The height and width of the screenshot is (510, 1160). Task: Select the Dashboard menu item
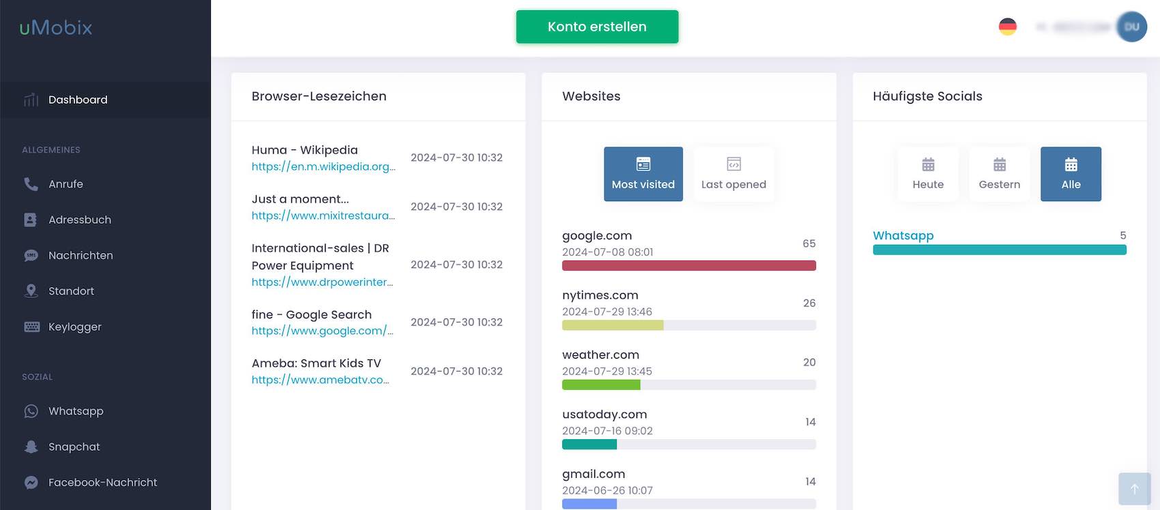point(105,100)
